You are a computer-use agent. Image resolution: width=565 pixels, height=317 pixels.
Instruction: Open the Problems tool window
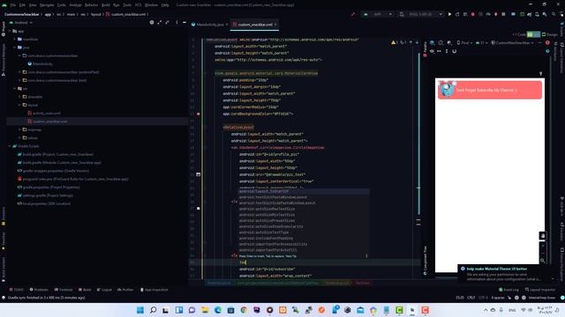point(39,290)
